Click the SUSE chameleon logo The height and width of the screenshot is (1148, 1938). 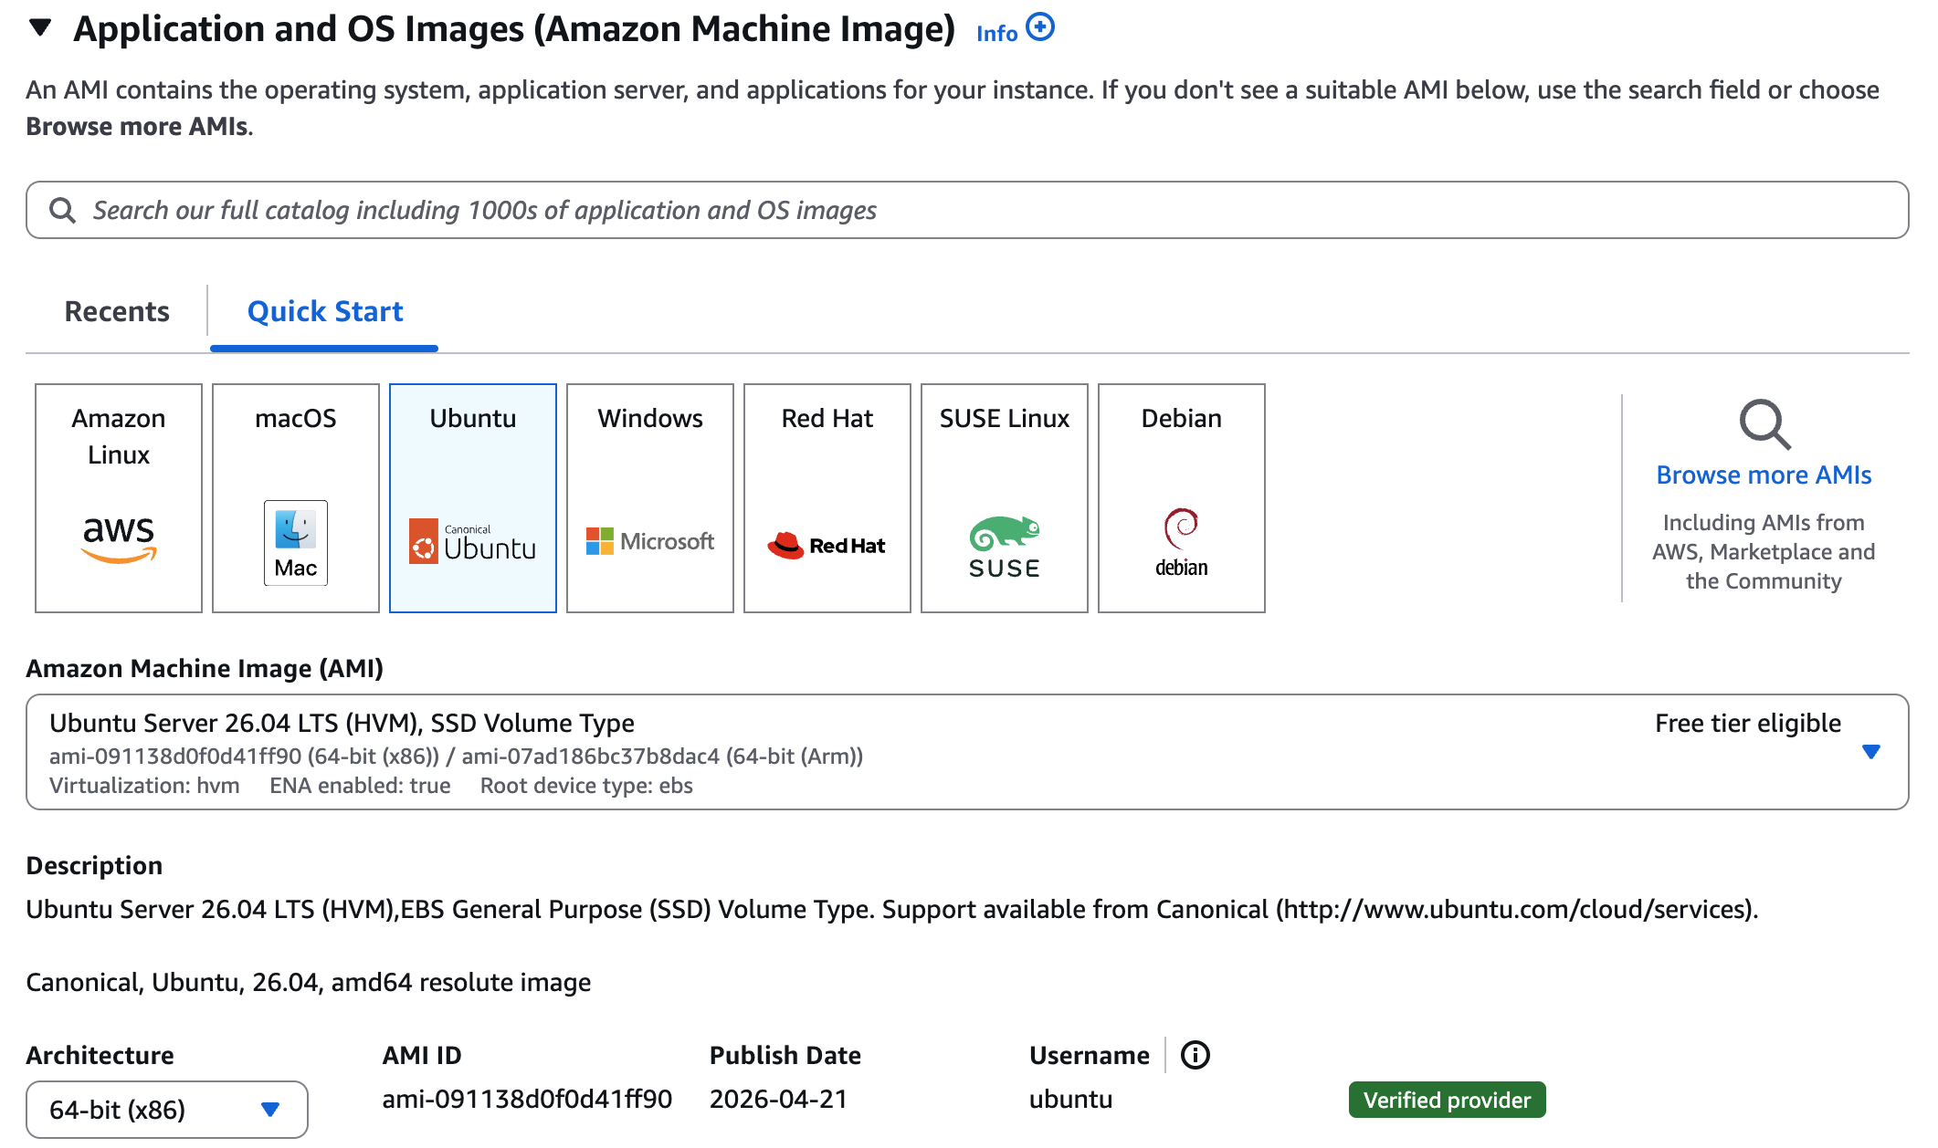tap(1005, 547)
